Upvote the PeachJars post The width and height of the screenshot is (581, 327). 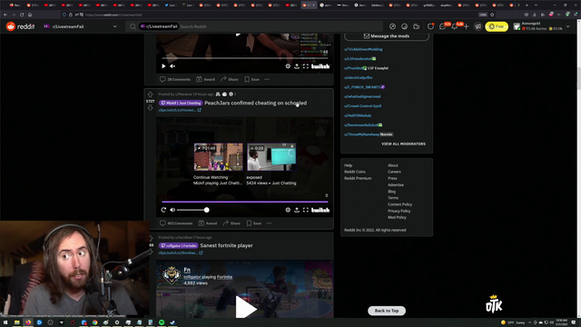[150, 94]
